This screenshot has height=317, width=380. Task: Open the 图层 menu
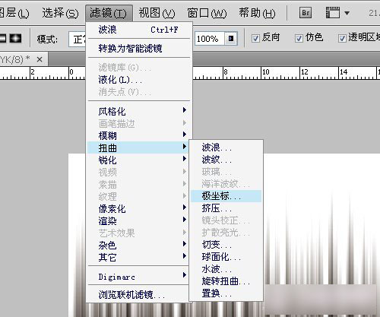(14, 13)
